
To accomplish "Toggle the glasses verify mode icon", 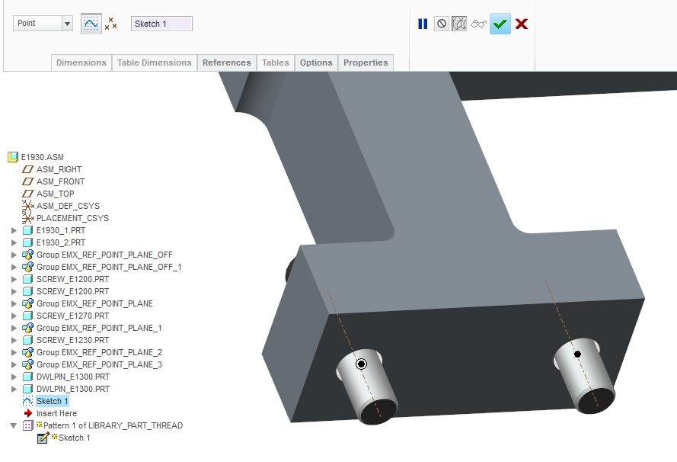I will pyautogui.click(x=479, y=24).
